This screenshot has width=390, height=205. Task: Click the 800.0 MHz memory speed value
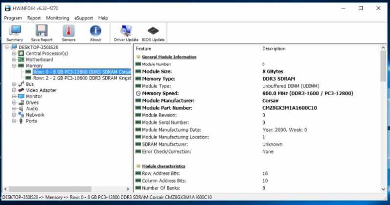coord(308,93)
